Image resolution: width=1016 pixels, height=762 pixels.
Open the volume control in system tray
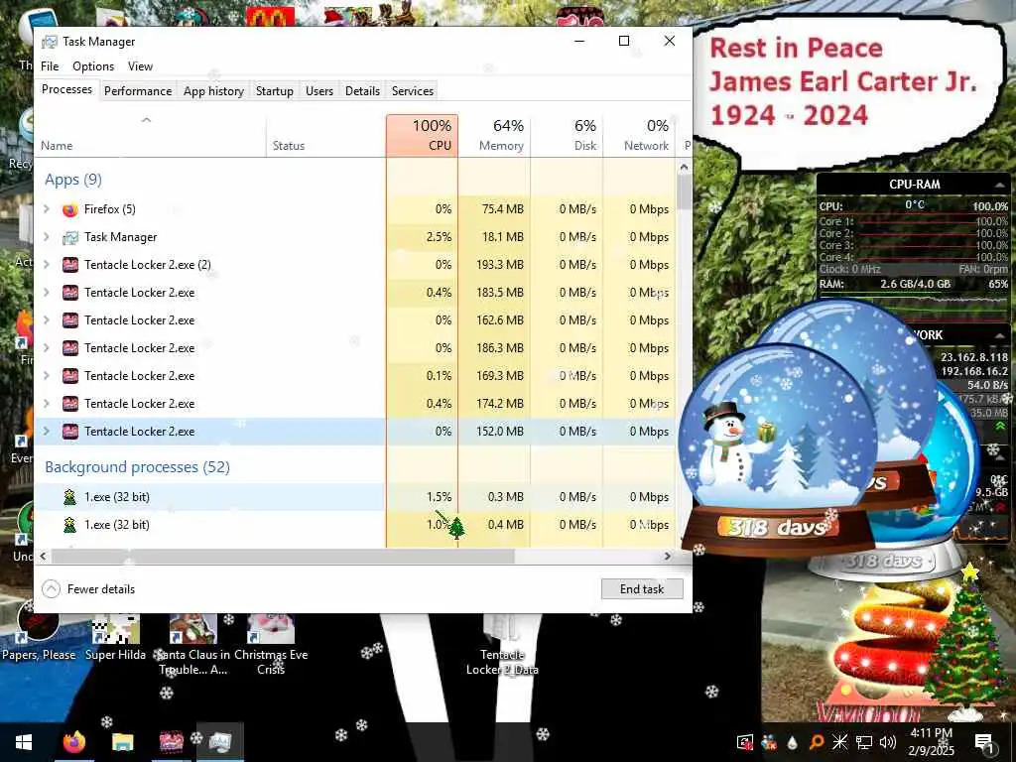click(x=887, y=742)
